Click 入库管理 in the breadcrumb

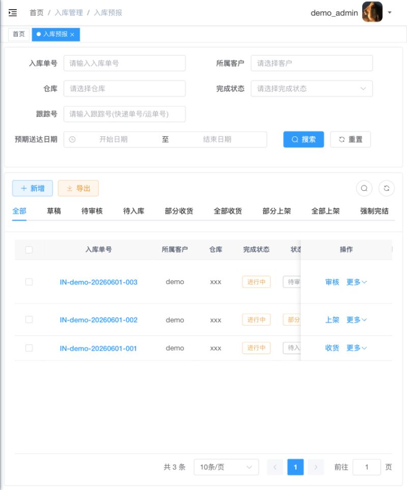(69, 13)
